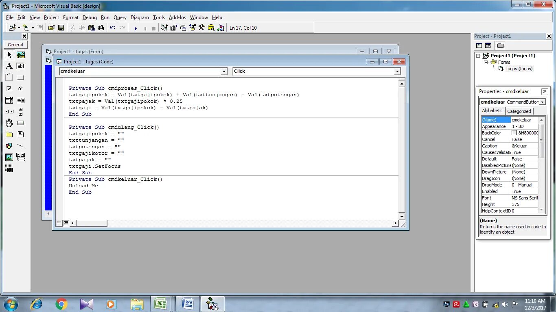Viewport: 556px width, 312px height.
Task: Switch code window to Procedure View
Action: click(59, 223)
